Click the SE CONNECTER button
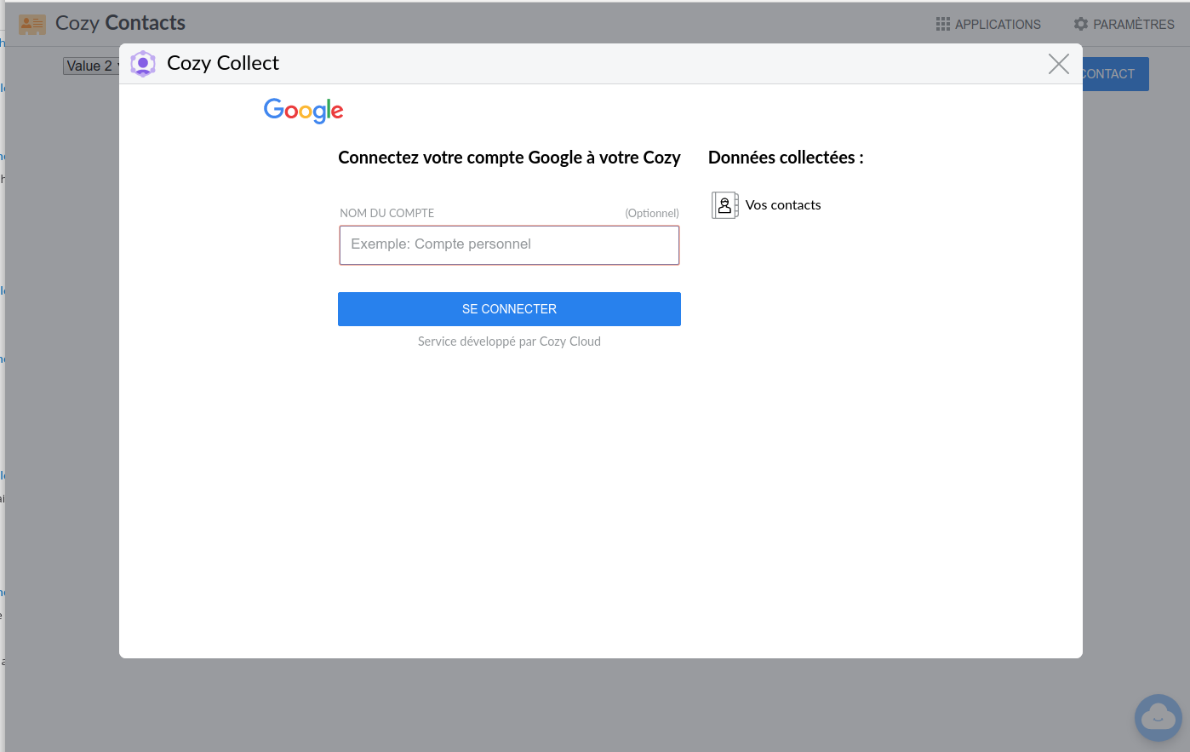 click(509, 309)
